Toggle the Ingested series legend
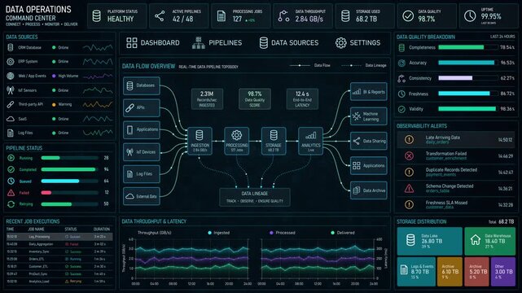522x293 pixels. [219, 233]
